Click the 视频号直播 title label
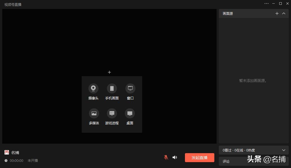 coord(13,4)
